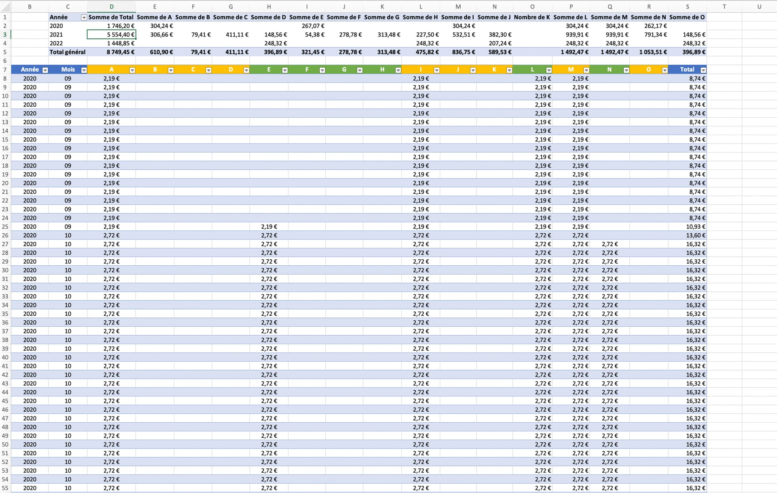Select Total cell showing 13,60 € in row 26
The image size is (777, 493).
687,235
